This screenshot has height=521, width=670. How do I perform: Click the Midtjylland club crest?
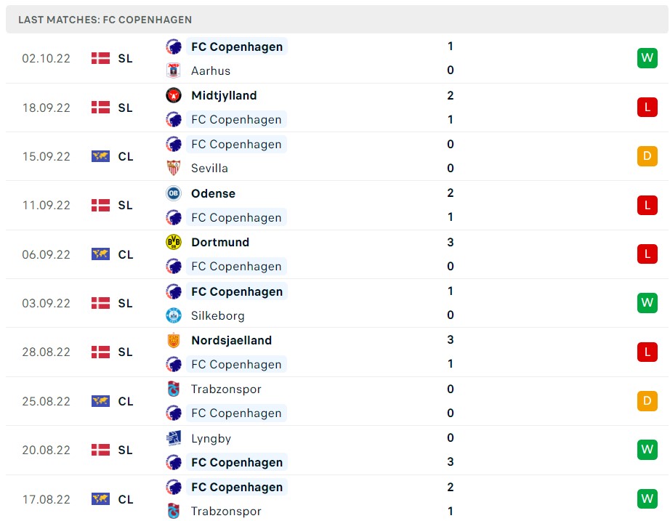pyautogui.click(x=174, y=95)
